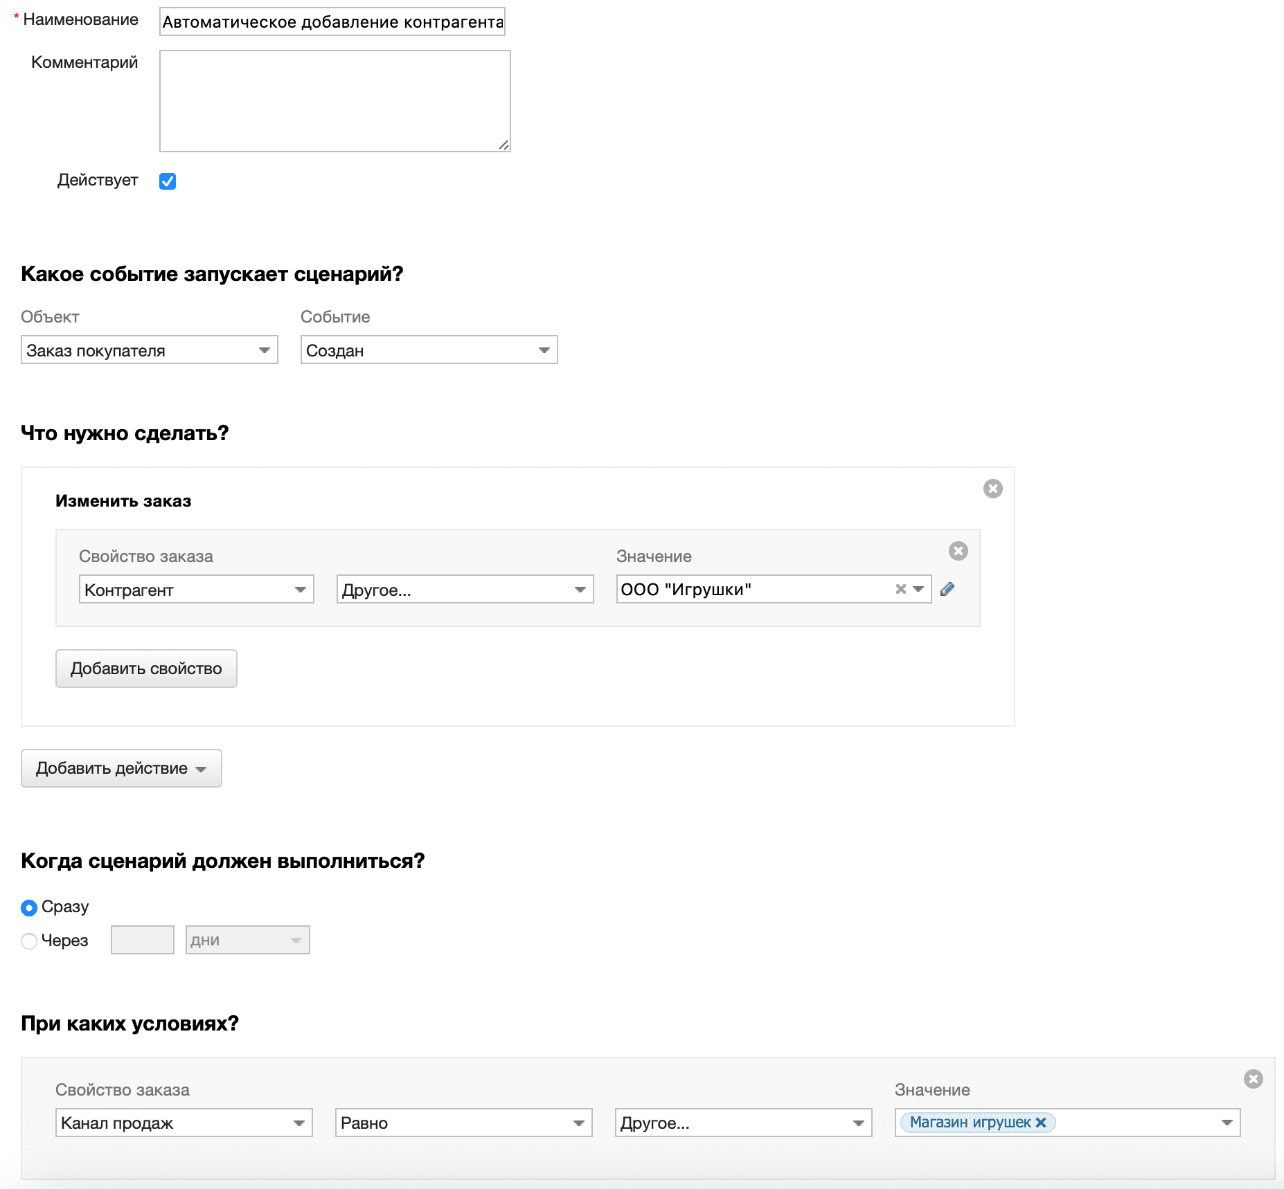The image size is (1284, 1189).
Task: Click into the 'Наименование' text field
Action: pos(332,22)
